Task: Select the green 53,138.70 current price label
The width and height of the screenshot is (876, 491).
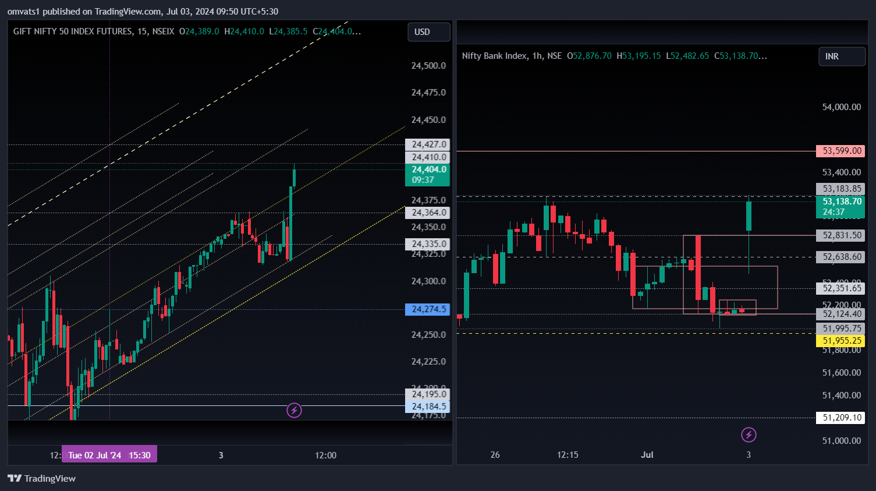Action: pos(840,207)
